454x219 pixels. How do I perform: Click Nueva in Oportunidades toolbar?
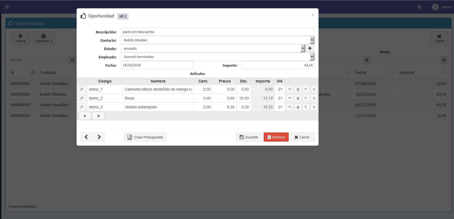[21, 38]
